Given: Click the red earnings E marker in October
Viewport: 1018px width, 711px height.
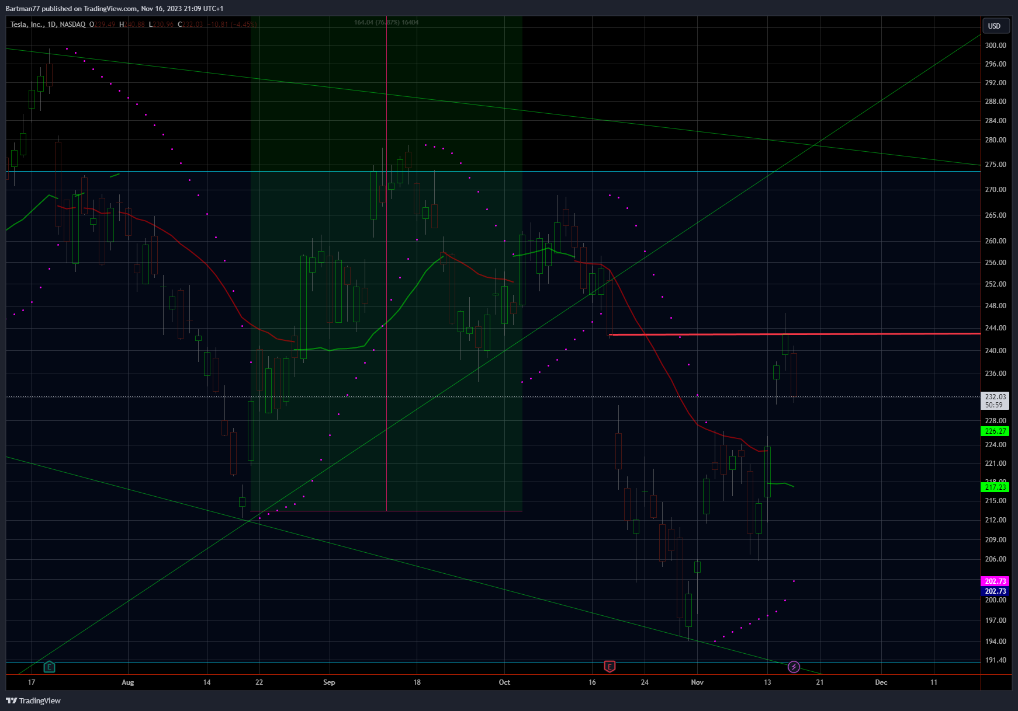Looking at the screenshot, I should [x=610, y=667].
